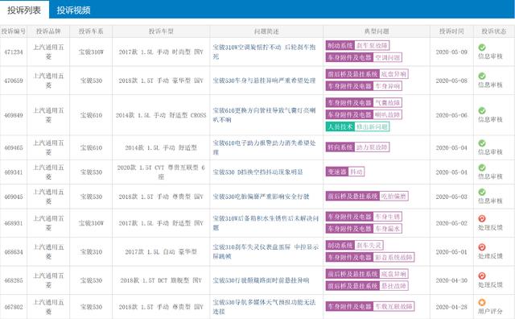Image resolution: width=515 pixels, height=319 pixels.
Task: Click the 车身附件及电器 车身漏水 tag
Action: pyautogui.click(x=364, y=229)
